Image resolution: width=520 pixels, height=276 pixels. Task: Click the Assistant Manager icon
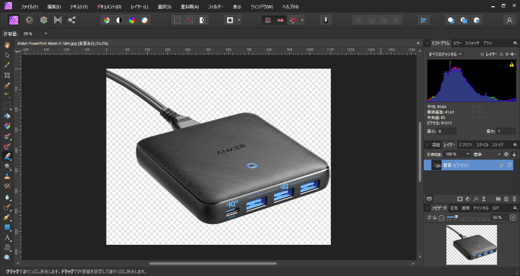click(x=326, y=20)
